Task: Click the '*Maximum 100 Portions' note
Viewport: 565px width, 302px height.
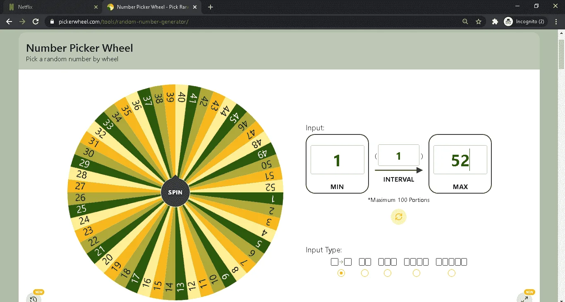Action: click(399, 200)
